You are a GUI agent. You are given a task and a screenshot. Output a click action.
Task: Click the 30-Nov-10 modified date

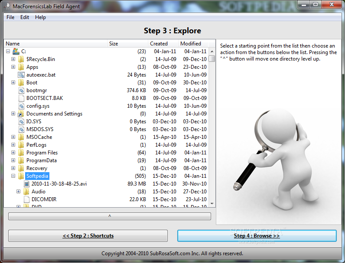[x=194, y=184]
